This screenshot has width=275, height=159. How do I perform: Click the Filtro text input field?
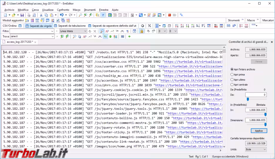(30, 31)
